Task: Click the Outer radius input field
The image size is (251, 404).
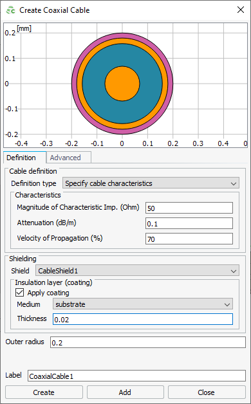Action: [x=148, y=342]
